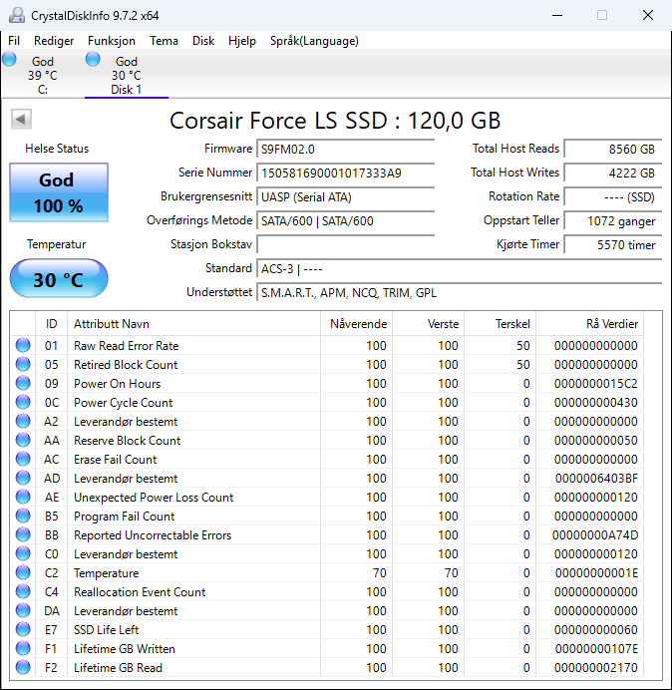Click the status icon for Unexpected Power Loss Count
Screen dimensions: 672x690
tap(23, 497)
